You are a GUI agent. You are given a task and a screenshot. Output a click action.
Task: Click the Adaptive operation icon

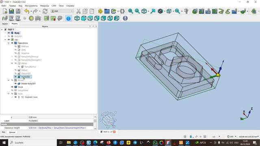(x=228, y=11)
